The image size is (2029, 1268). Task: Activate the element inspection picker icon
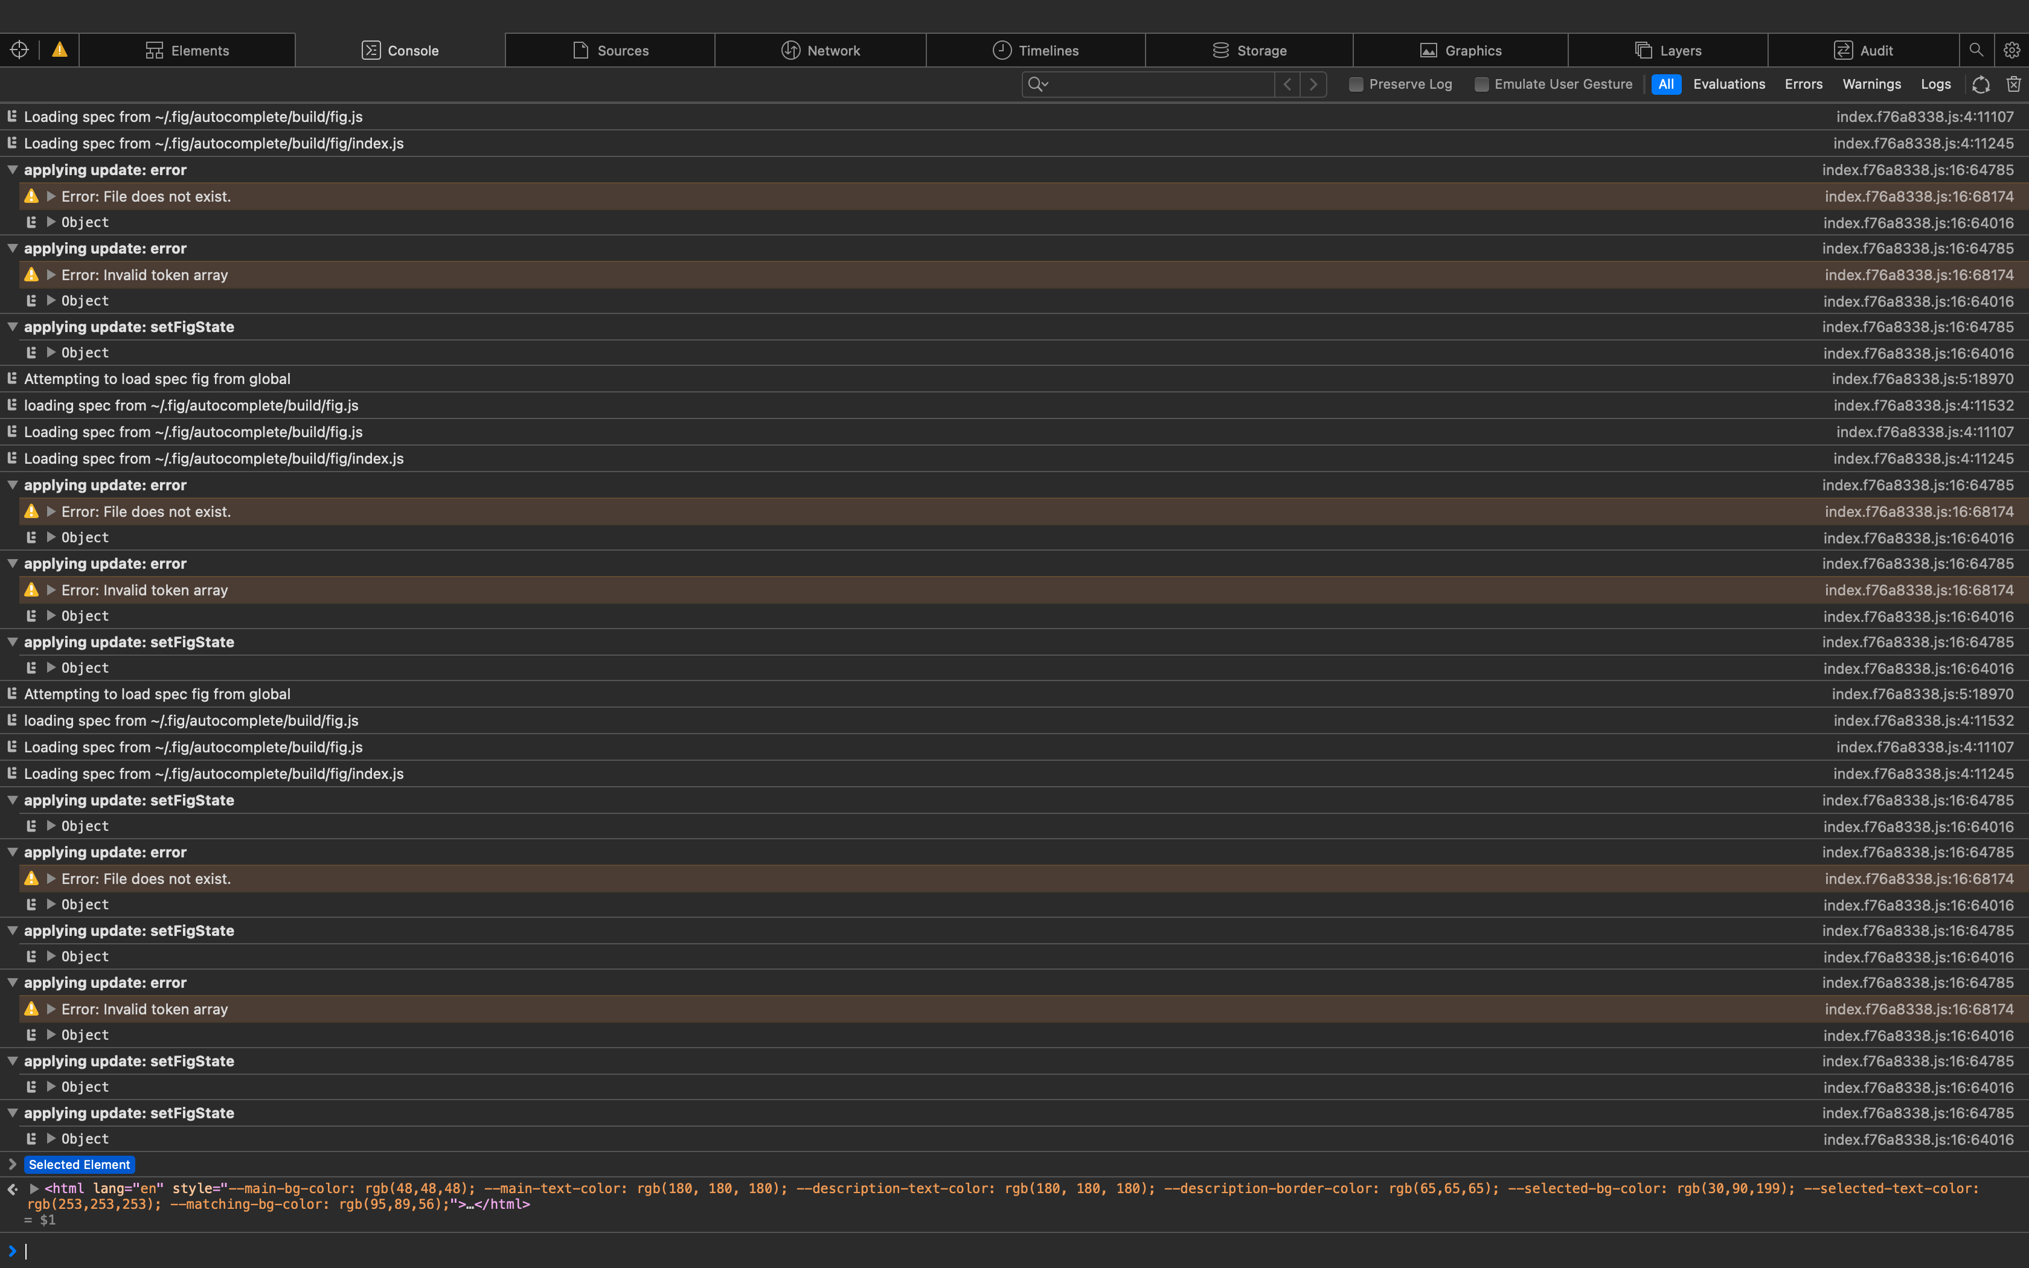tap(19, 50)
